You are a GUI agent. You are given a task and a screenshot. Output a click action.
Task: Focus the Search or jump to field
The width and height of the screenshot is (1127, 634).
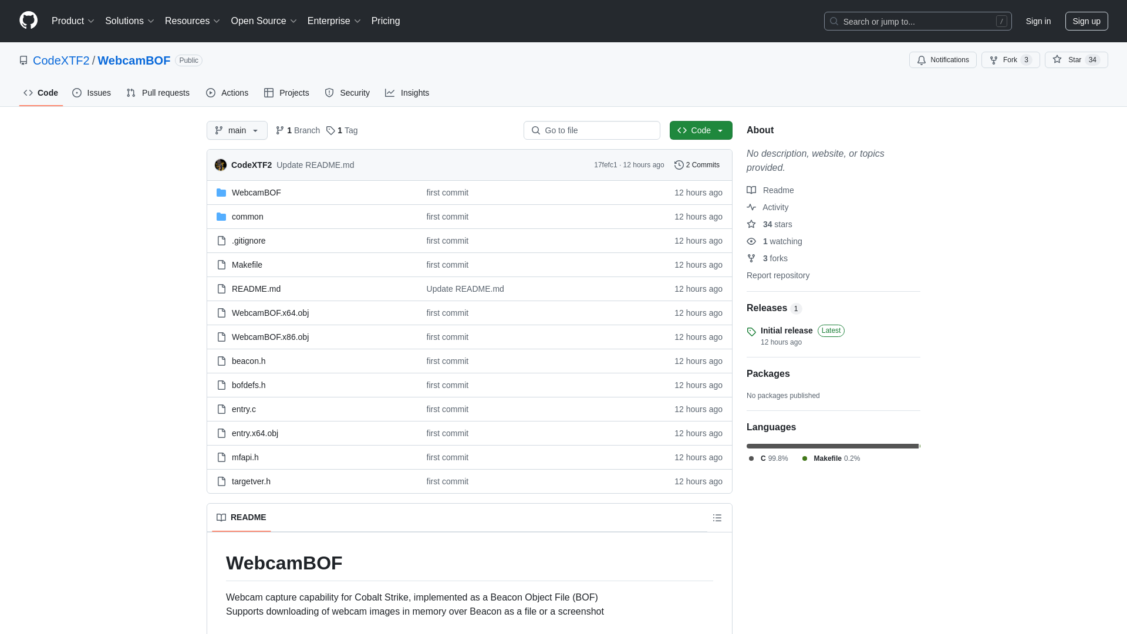pyautogui.click(x=918, y=21)
